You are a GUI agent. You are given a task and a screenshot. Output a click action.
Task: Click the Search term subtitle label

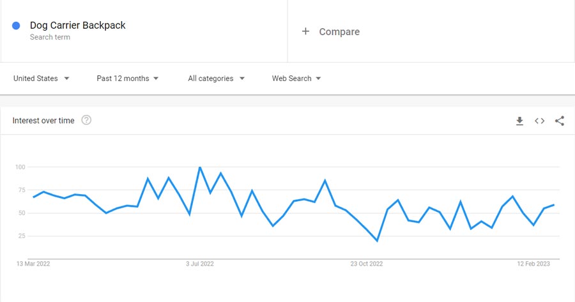click(x=50, y=37)
